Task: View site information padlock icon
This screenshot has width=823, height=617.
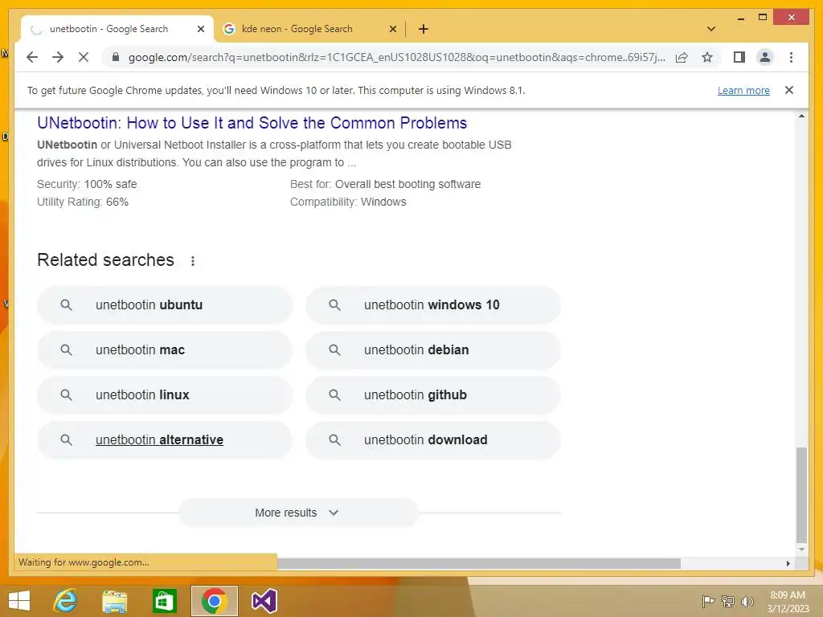Action: pos(116,57)
